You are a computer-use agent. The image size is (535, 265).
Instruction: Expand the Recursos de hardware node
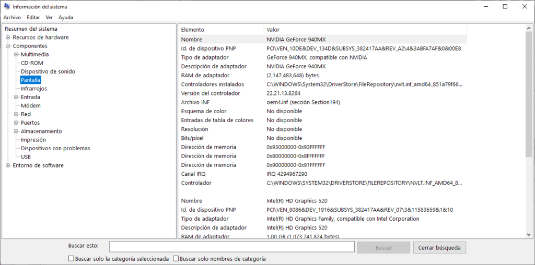[8, 38]
